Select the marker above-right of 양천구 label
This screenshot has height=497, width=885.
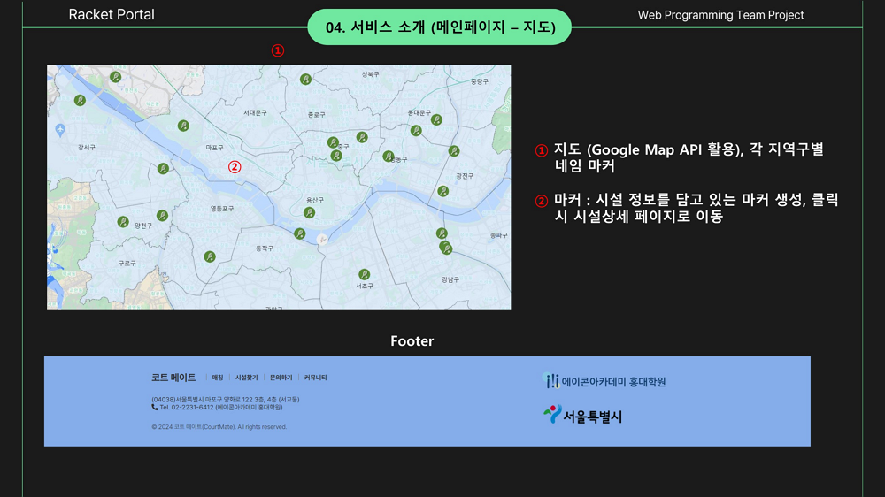[162, 215]
